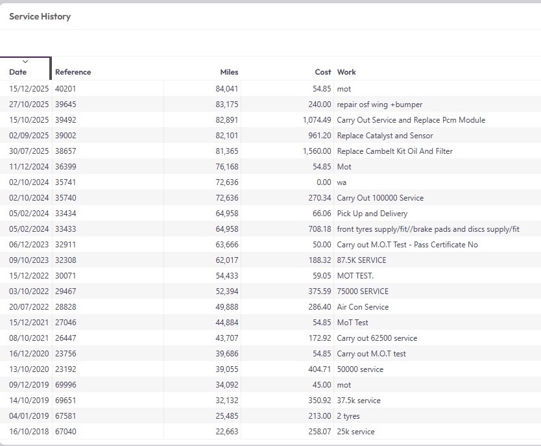
Task: Select the Work column header
Action: (346, 72)
